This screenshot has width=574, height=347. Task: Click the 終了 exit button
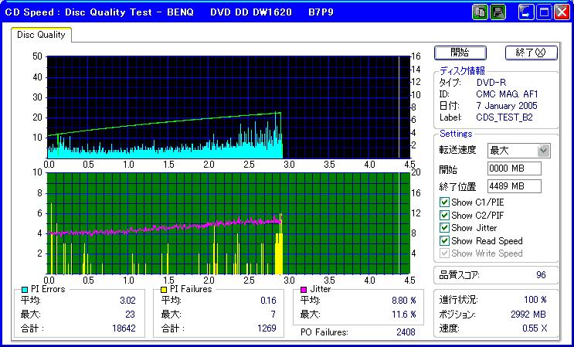(x=532, y=53)
